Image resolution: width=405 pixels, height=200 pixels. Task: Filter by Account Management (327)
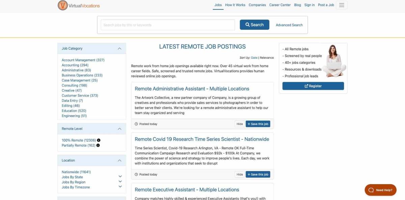pos(83,60)
